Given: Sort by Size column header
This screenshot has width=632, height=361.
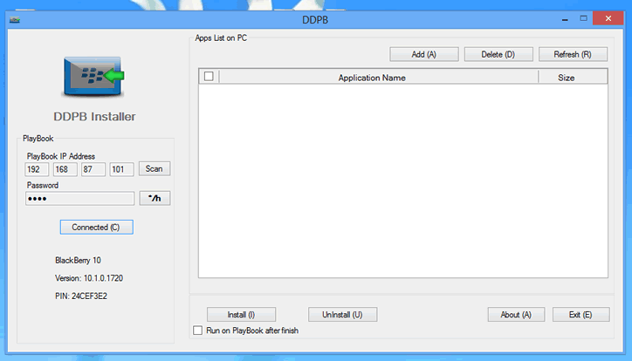Looking at the screenshot, I should (x=573, y=78).
